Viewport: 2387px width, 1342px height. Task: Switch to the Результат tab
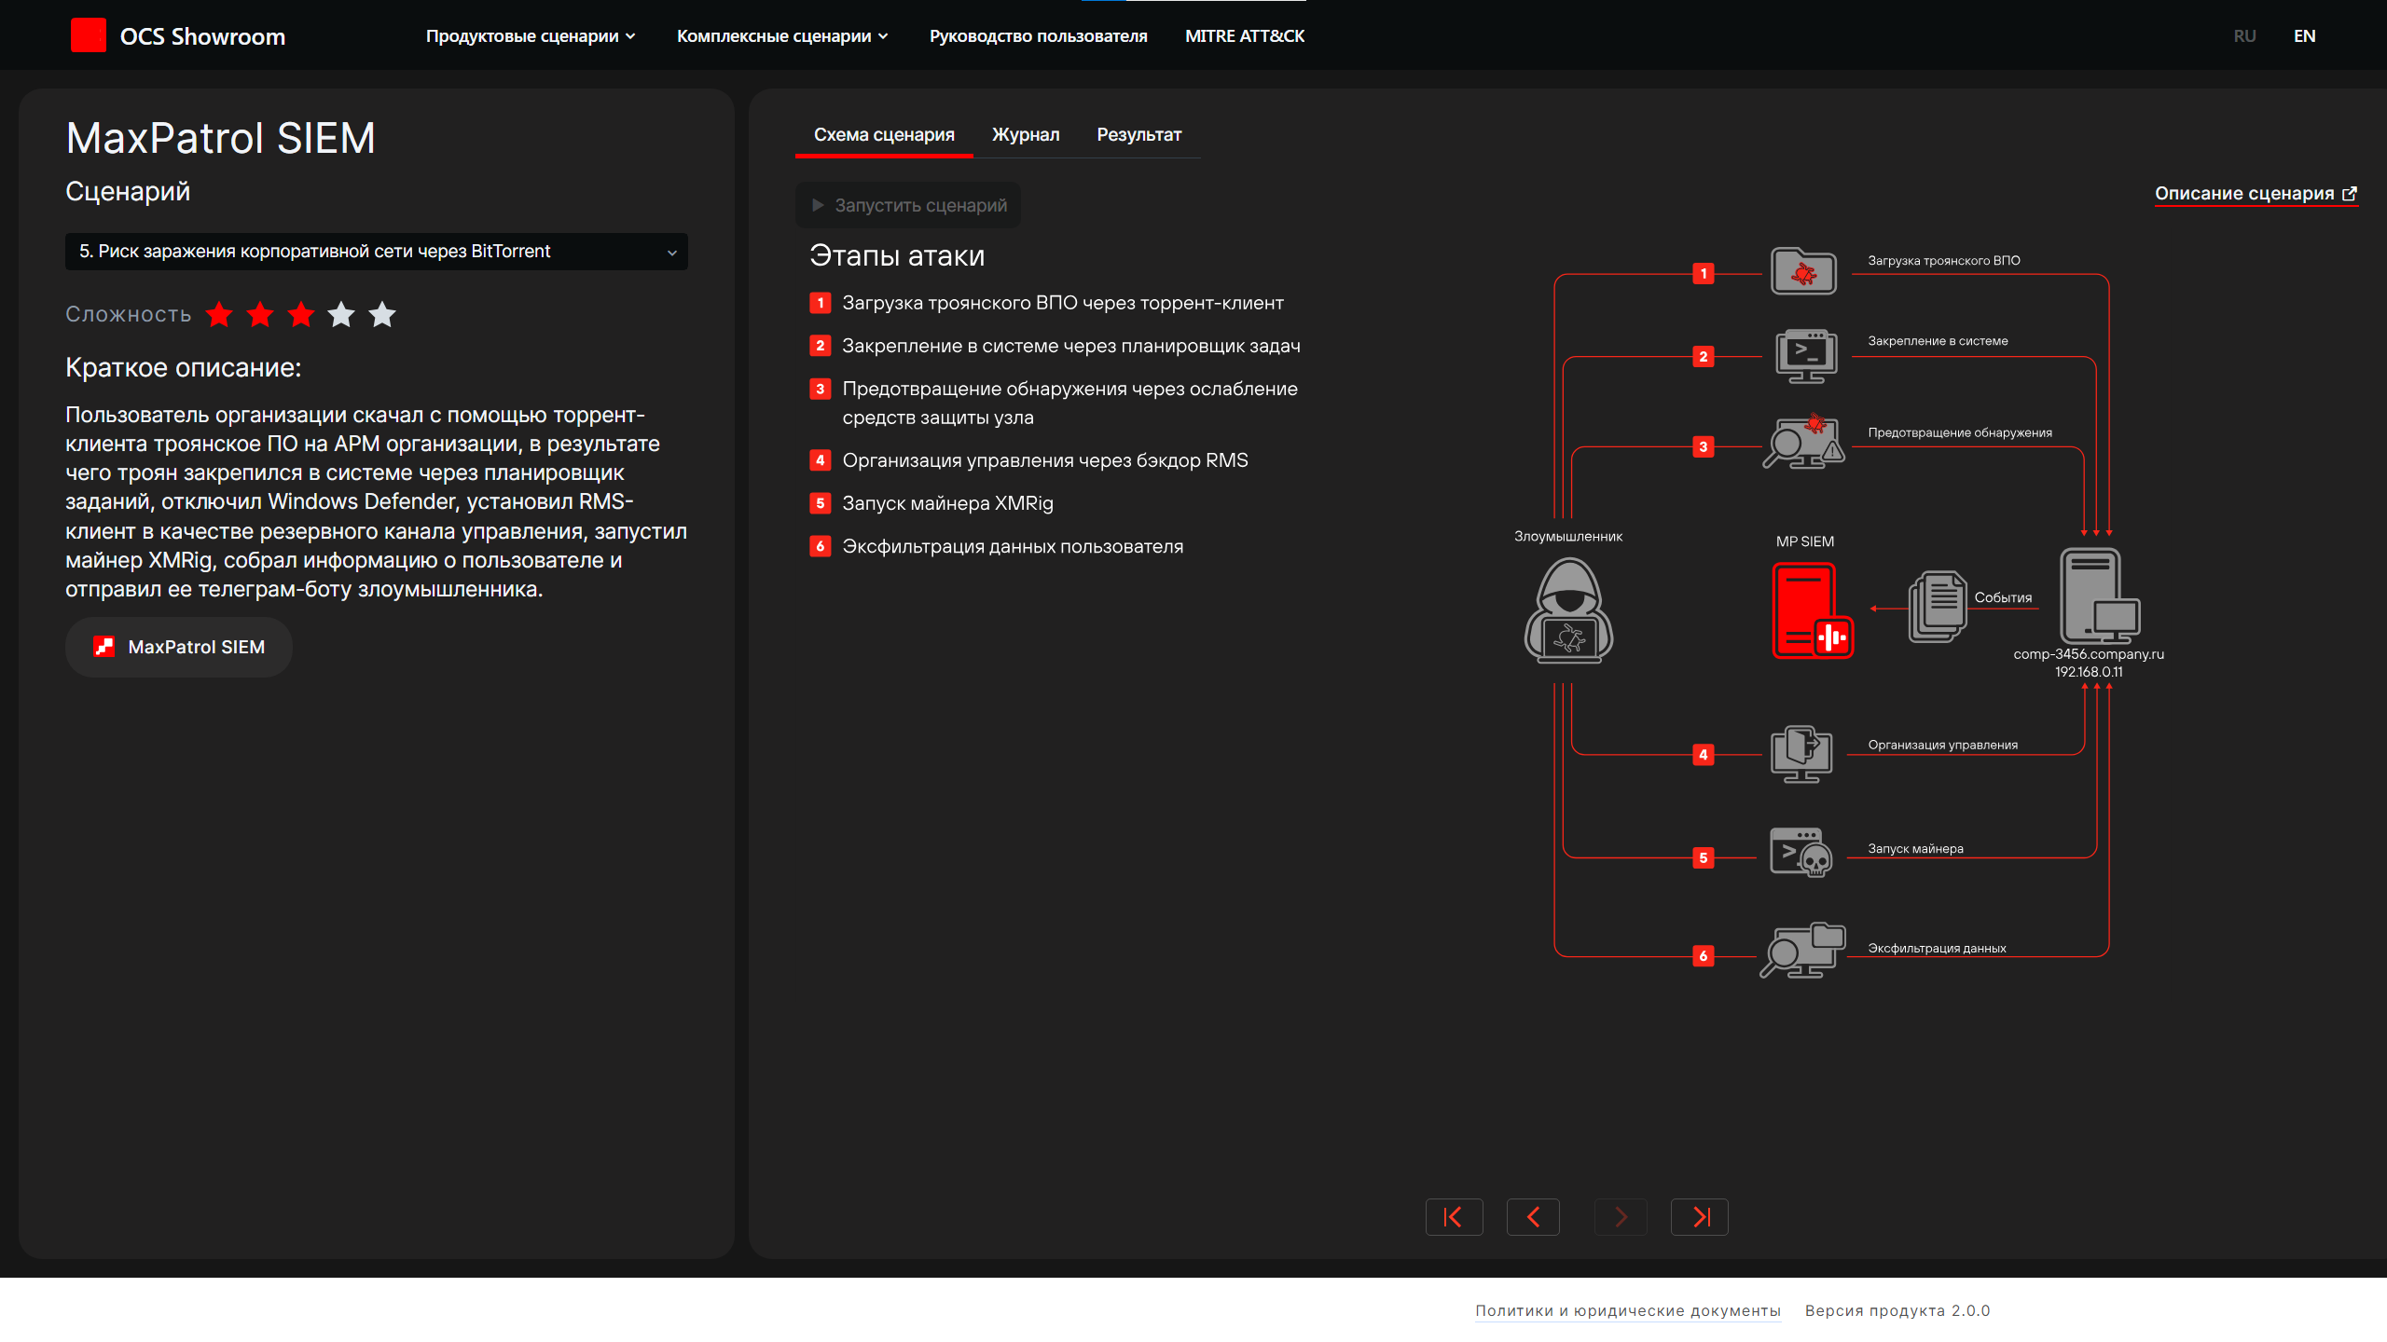(x=1139, y=135)
